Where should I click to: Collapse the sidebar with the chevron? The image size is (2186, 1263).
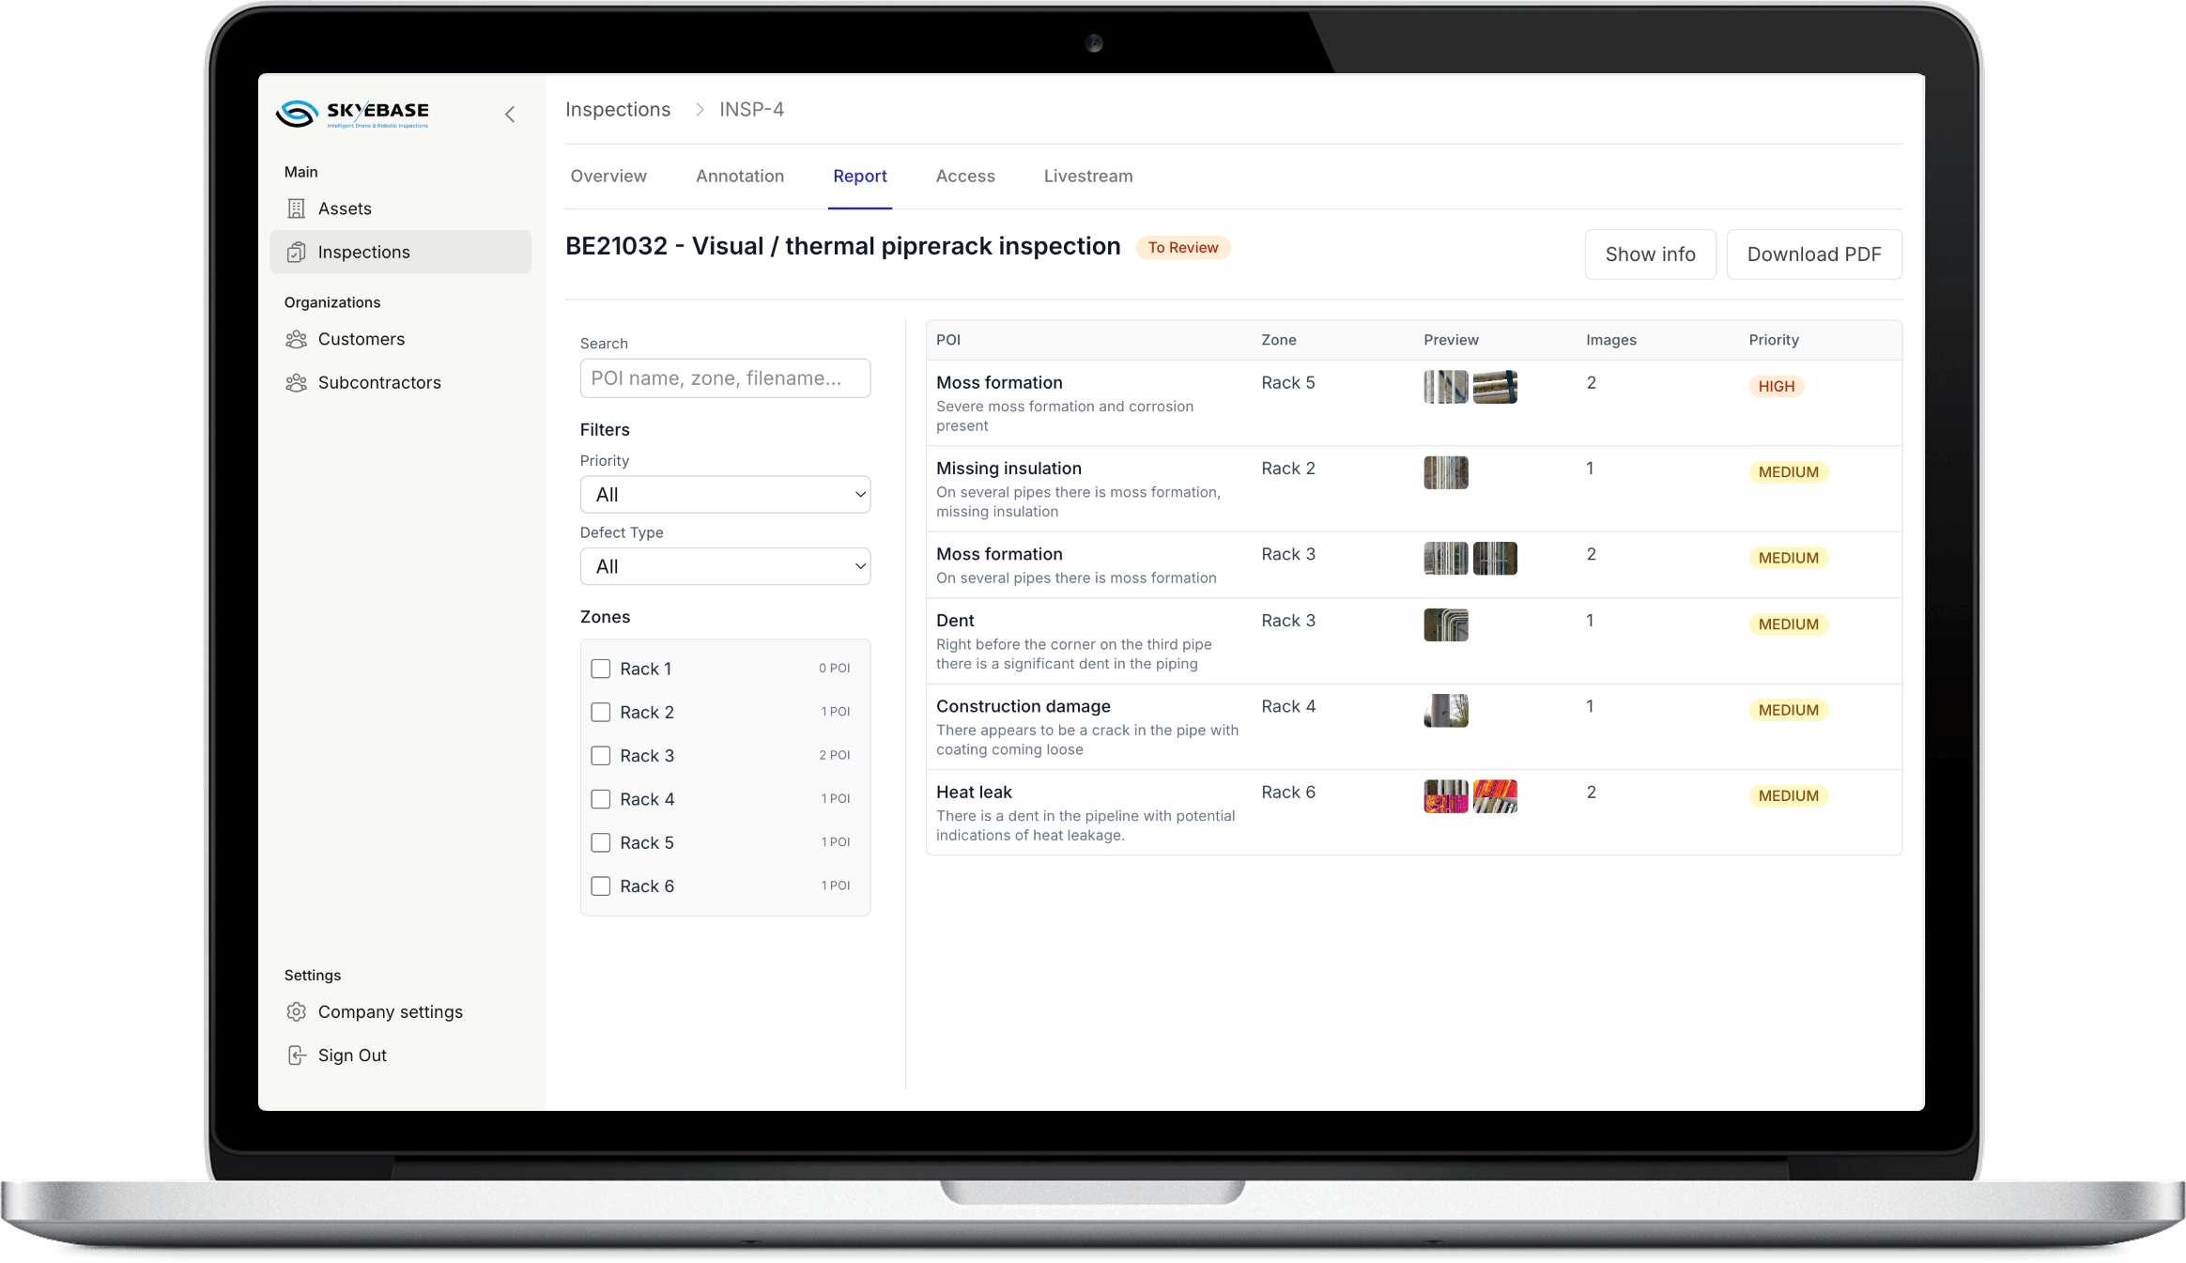pos(510,115)
